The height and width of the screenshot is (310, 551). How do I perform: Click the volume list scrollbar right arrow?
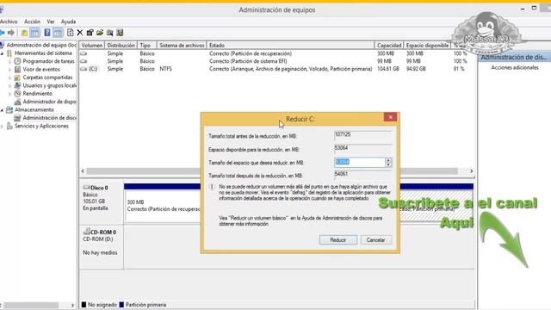[x=471, y=171]
